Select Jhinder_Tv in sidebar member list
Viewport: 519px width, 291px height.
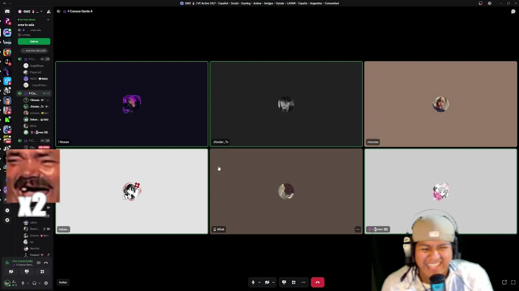click(x=36, y=106)
